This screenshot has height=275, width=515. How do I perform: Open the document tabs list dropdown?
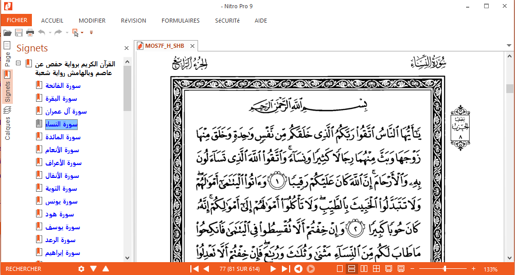click(509, 45)
